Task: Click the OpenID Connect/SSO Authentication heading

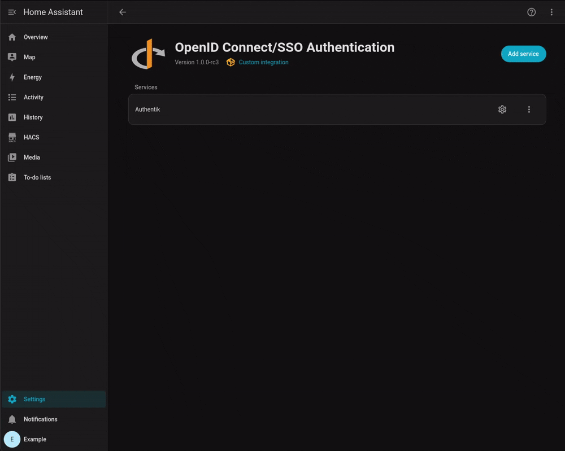Action: point(285,47)
